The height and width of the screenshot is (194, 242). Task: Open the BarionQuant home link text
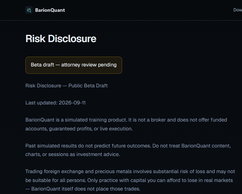click(50, 10)
